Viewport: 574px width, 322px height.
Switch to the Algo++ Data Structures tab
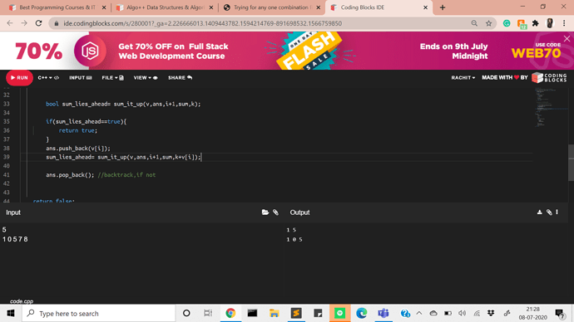click(165, 7)
